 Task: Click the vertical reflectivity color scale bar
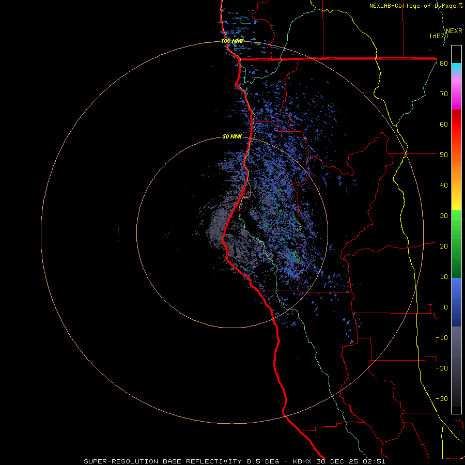pos(456,229)
